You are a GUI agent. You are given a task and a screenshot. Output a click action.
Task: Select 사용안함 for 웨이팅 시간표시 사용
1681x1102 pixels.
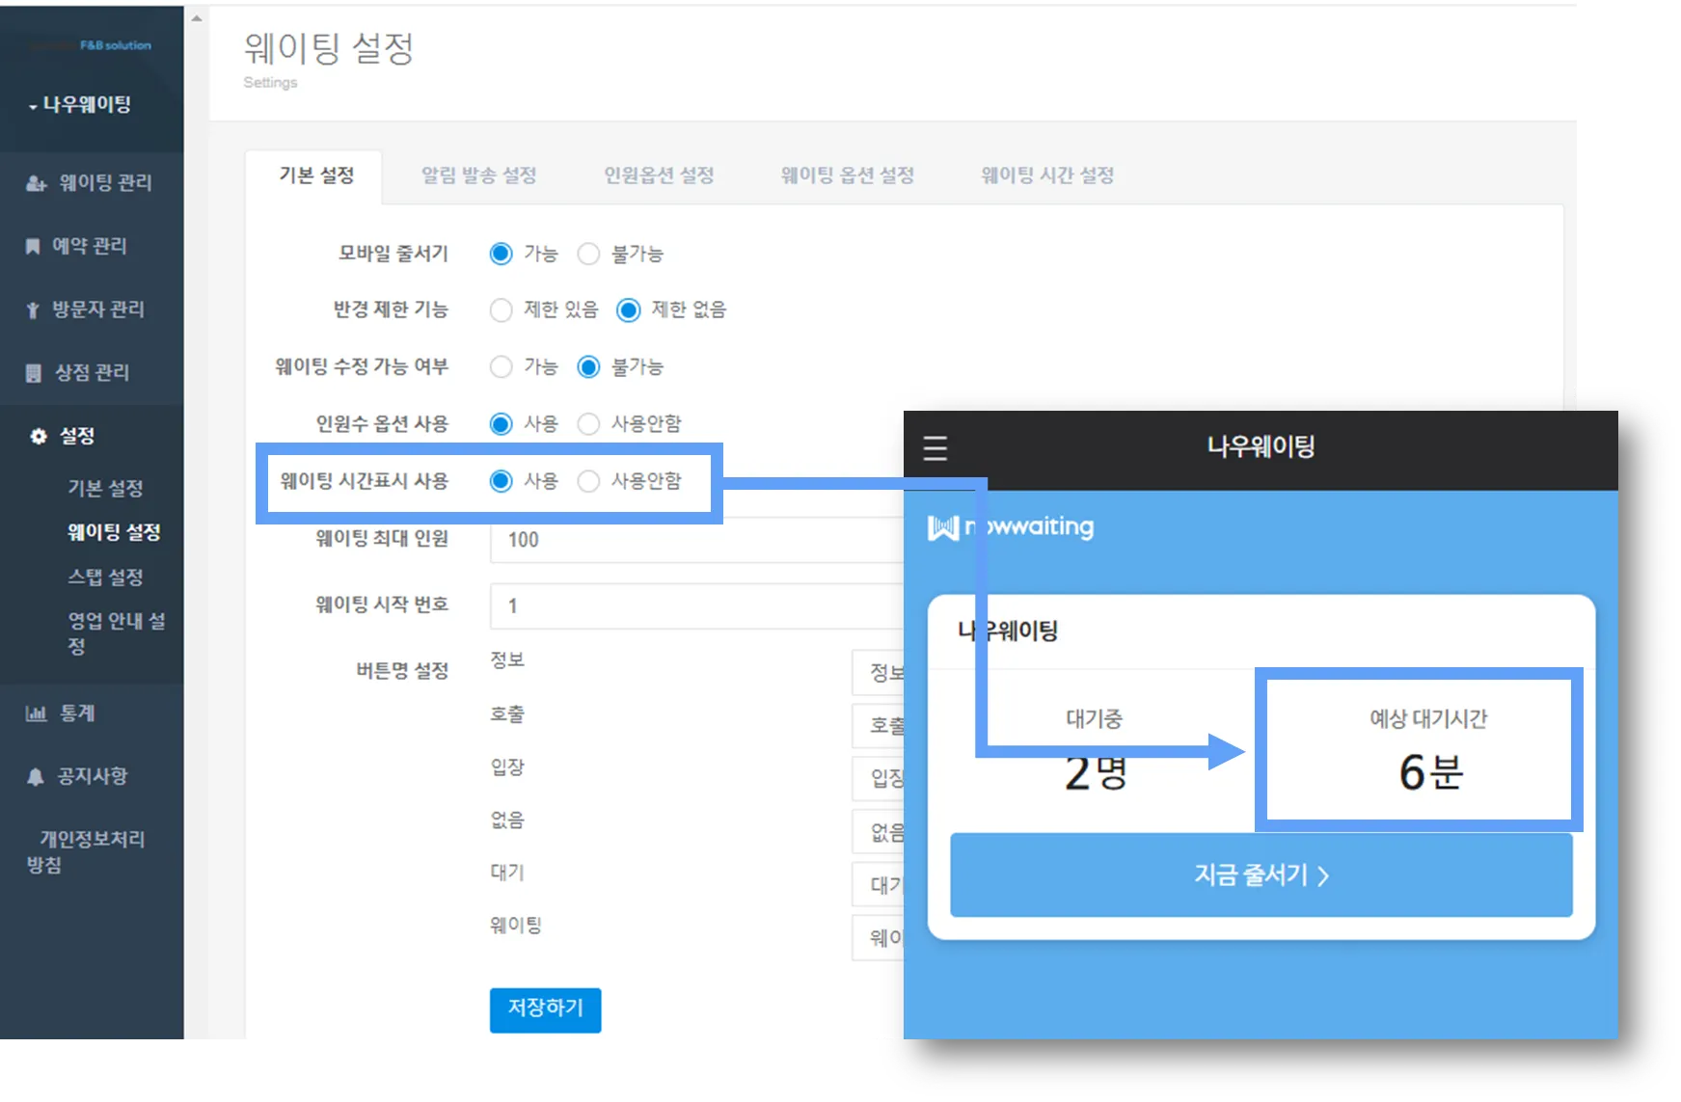coord(588,480)
